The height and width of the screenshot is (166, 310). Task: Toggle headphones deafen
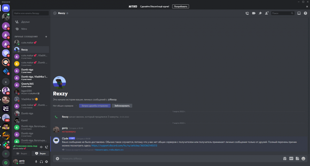tap(41, 162)
